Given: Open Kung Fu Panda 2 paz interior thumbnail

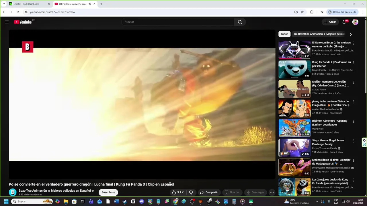Looking at the screenshot, I should pyautogui.click(x=294, y=69).
